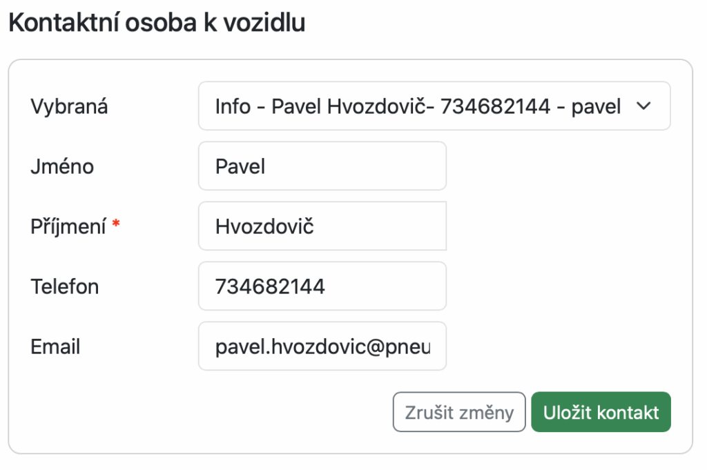The width and height of the screenshot is (707, 470).
Task: Click the Kontaktní osoba k vozidlu heading
Action: pyautogui.click(x=157, y=23)
